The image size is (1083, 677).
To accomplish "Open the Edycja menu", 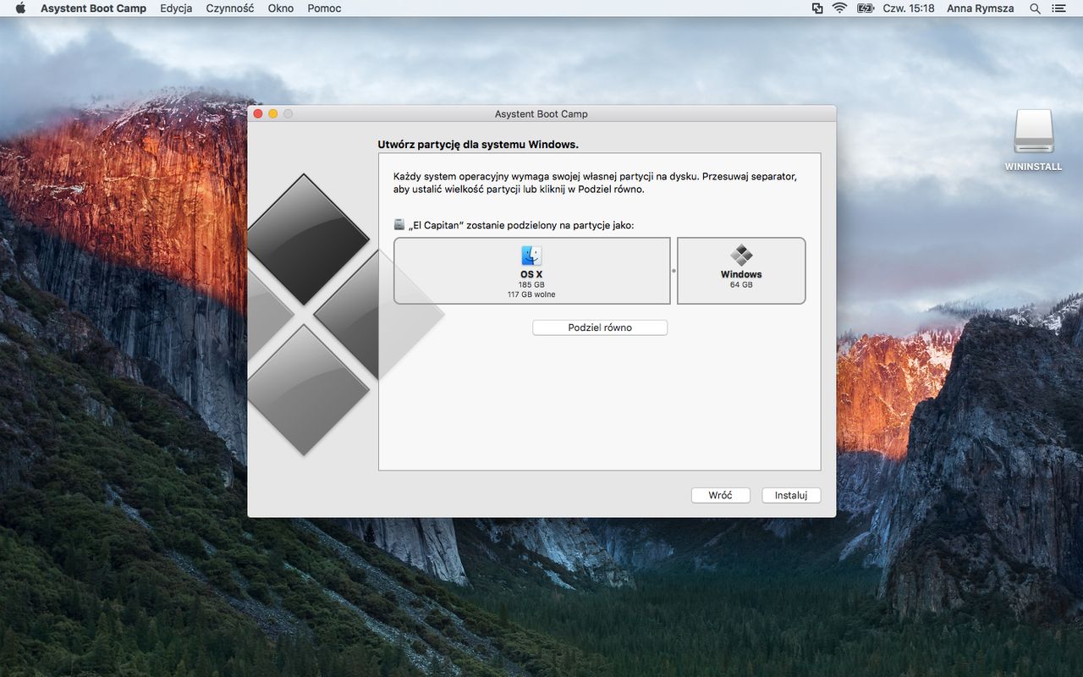I will point(176,8).
